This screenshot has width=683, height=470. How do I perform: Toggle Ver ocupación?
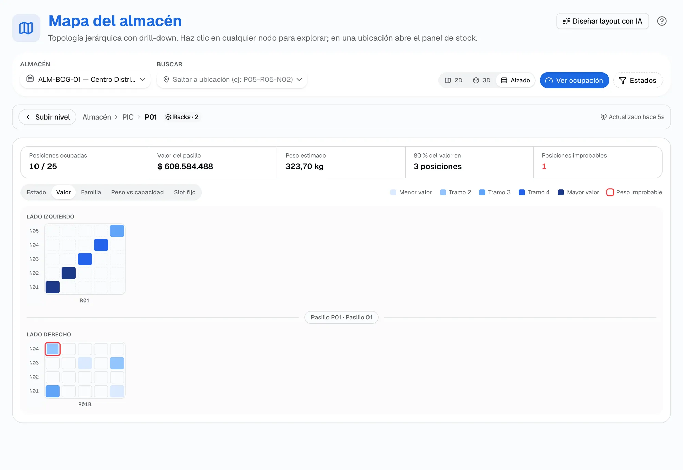coord(574,80)
